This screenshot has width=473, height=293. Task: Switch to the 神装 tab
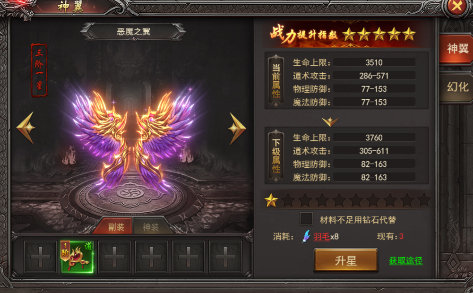pyautogui.click(x=151, y=227)
